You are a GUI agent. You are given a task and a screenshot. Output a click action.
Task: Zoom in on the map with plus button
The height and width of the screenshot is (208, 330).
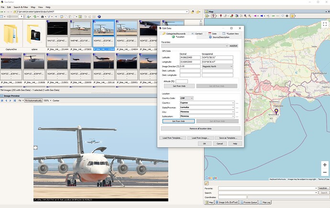coord(325,164)
